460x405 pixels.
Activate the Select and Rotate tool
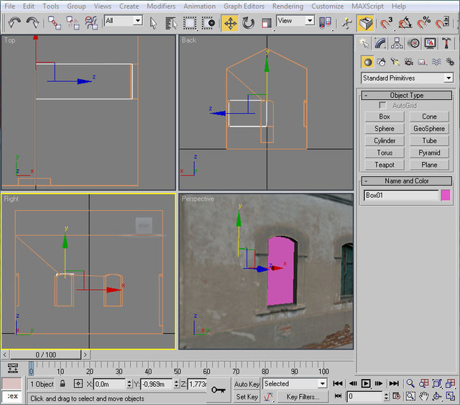(x=248, y=22)
